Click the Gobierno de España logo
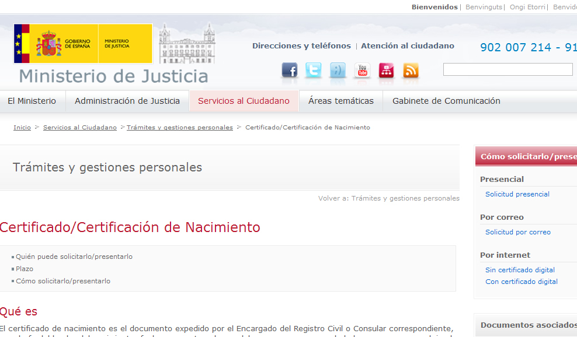Screen dimensions: 577x337 83,44
